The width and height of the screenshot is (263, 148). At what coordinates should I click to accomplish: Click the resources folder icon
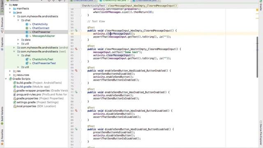coord(15,75)
